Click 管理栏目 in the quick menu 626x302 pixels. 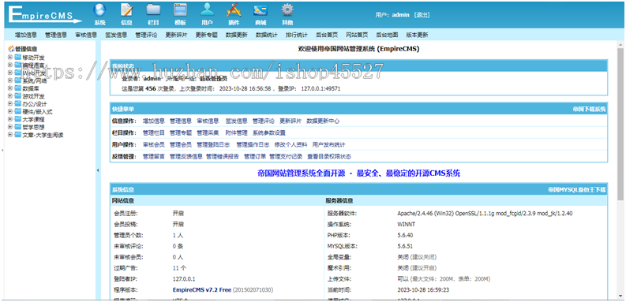pyautogui.click(x=154, y=132)
